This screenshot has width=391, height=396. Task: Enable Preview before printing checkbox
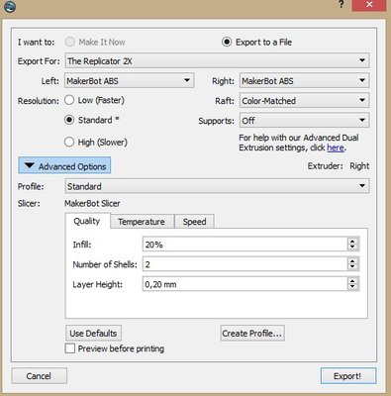70,348
